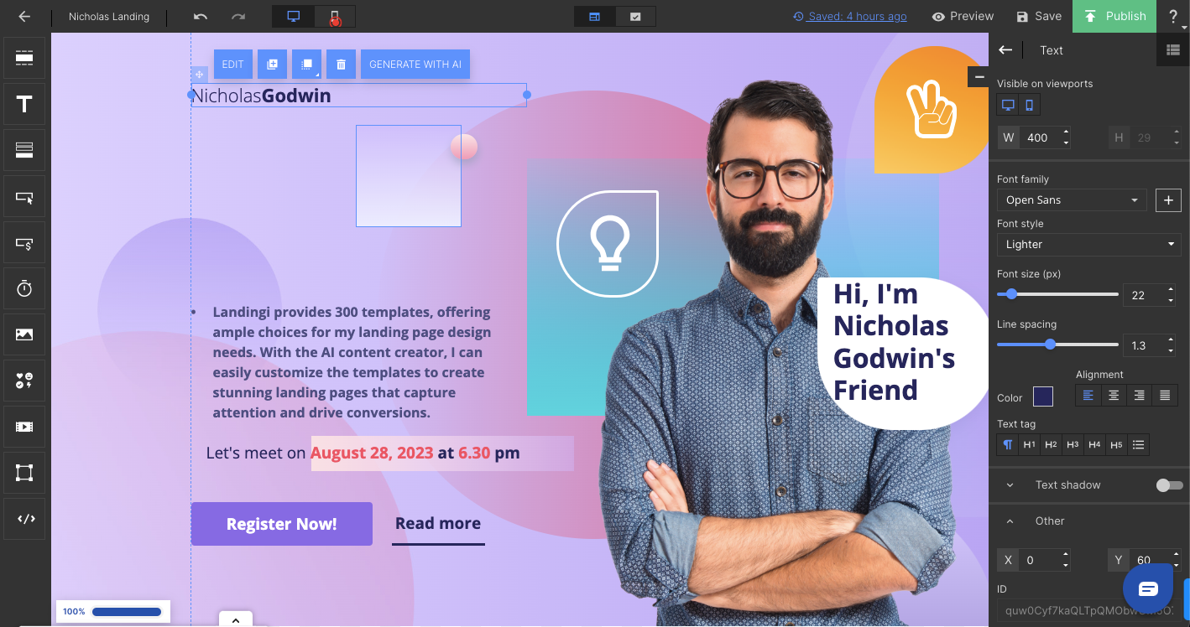Expand the Text shadow section

(1010, 485)
